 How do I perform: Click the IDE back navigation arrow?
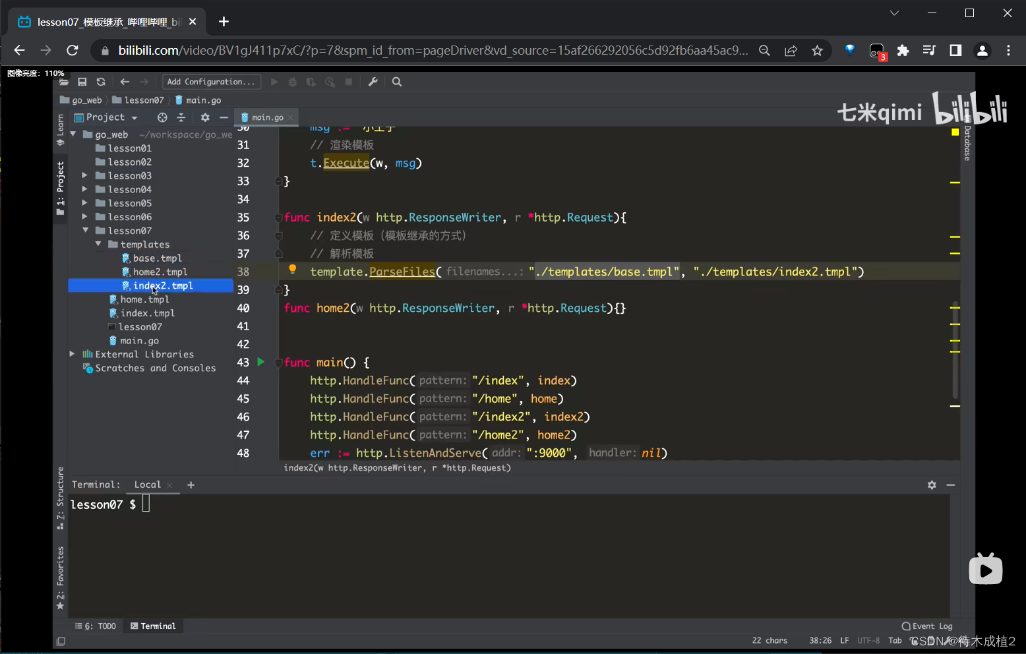click(x=125, y=82)
